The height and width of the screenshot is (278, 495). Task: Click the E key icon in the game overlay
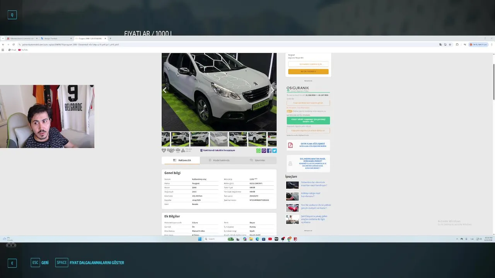(12, 263)
